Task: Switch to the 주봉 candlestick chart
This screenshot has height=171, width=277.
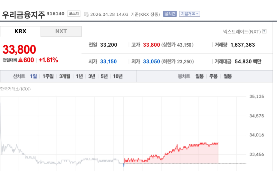Action: (x=213, y=76)
